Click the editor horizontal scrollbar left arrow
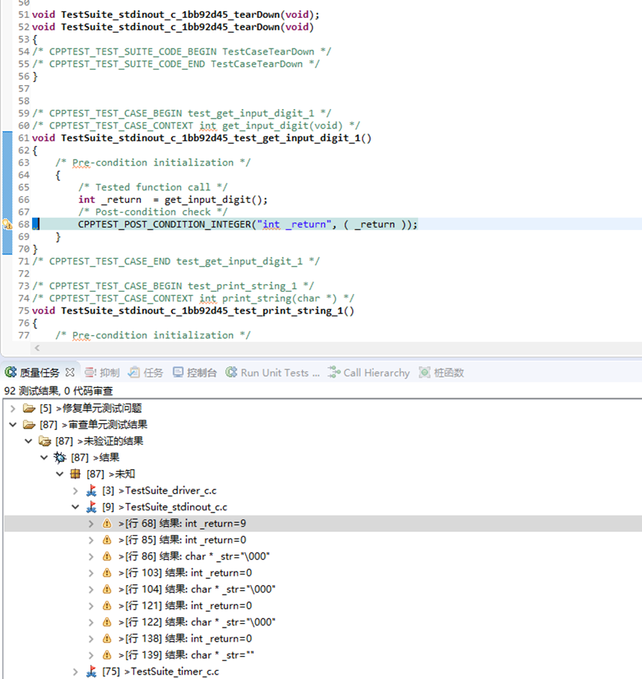The height and width of the screenshot is (679, 642). point(37,348)
